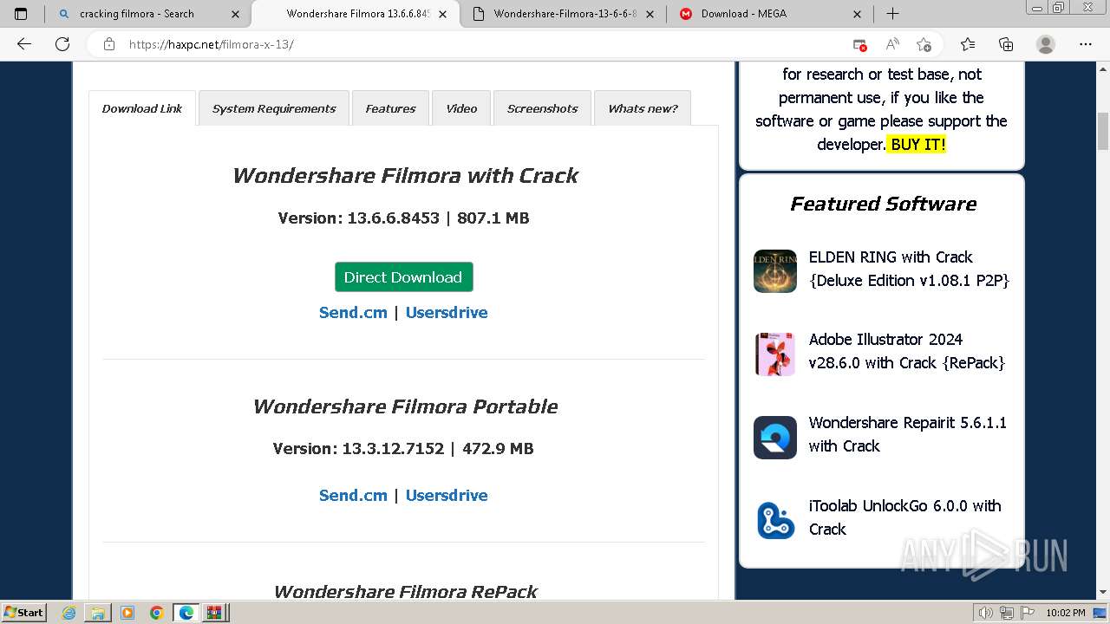Select the Version: 13.6.6.8453 | 807.1 MB text
The height and width of the screenshot is (624, 1110).
click(403, 218)
